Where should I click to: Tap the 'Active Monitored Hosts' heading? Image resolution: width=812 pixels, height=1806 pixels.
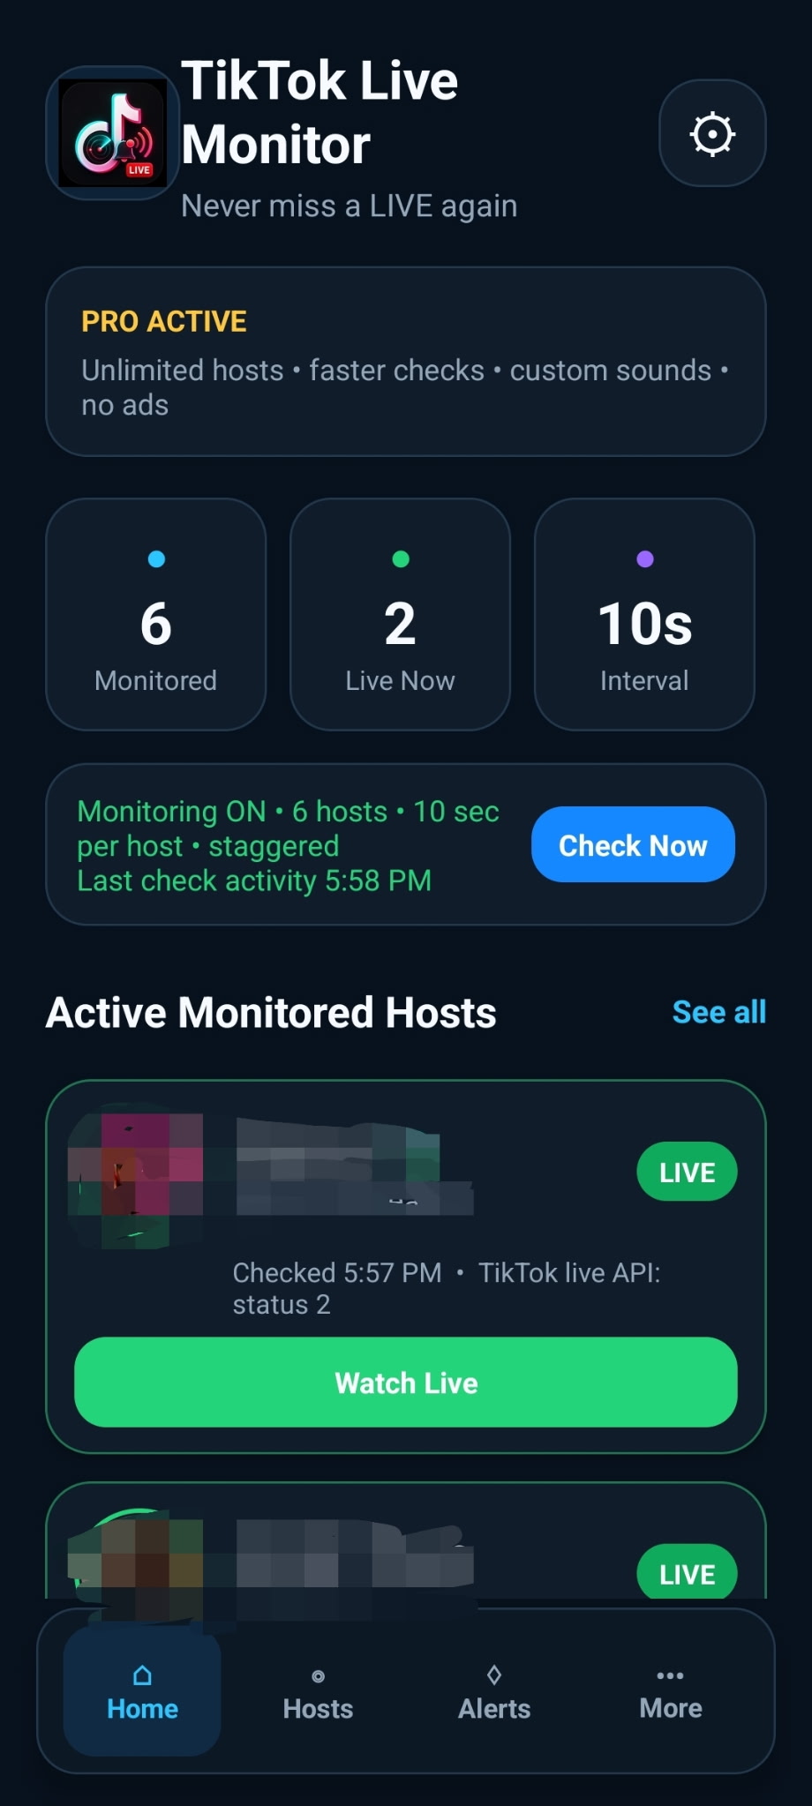click(271, 1012)
